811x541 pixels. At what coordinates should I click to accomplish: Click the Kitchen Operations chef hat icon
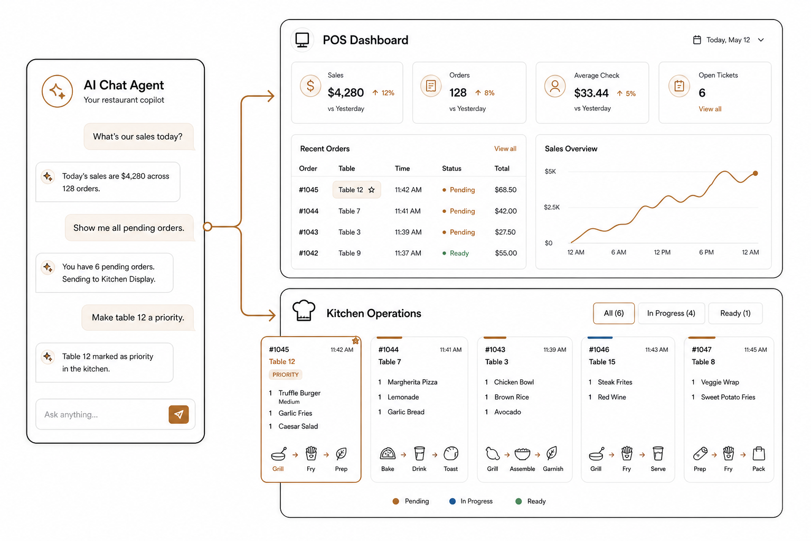click(x=304, y=311)
